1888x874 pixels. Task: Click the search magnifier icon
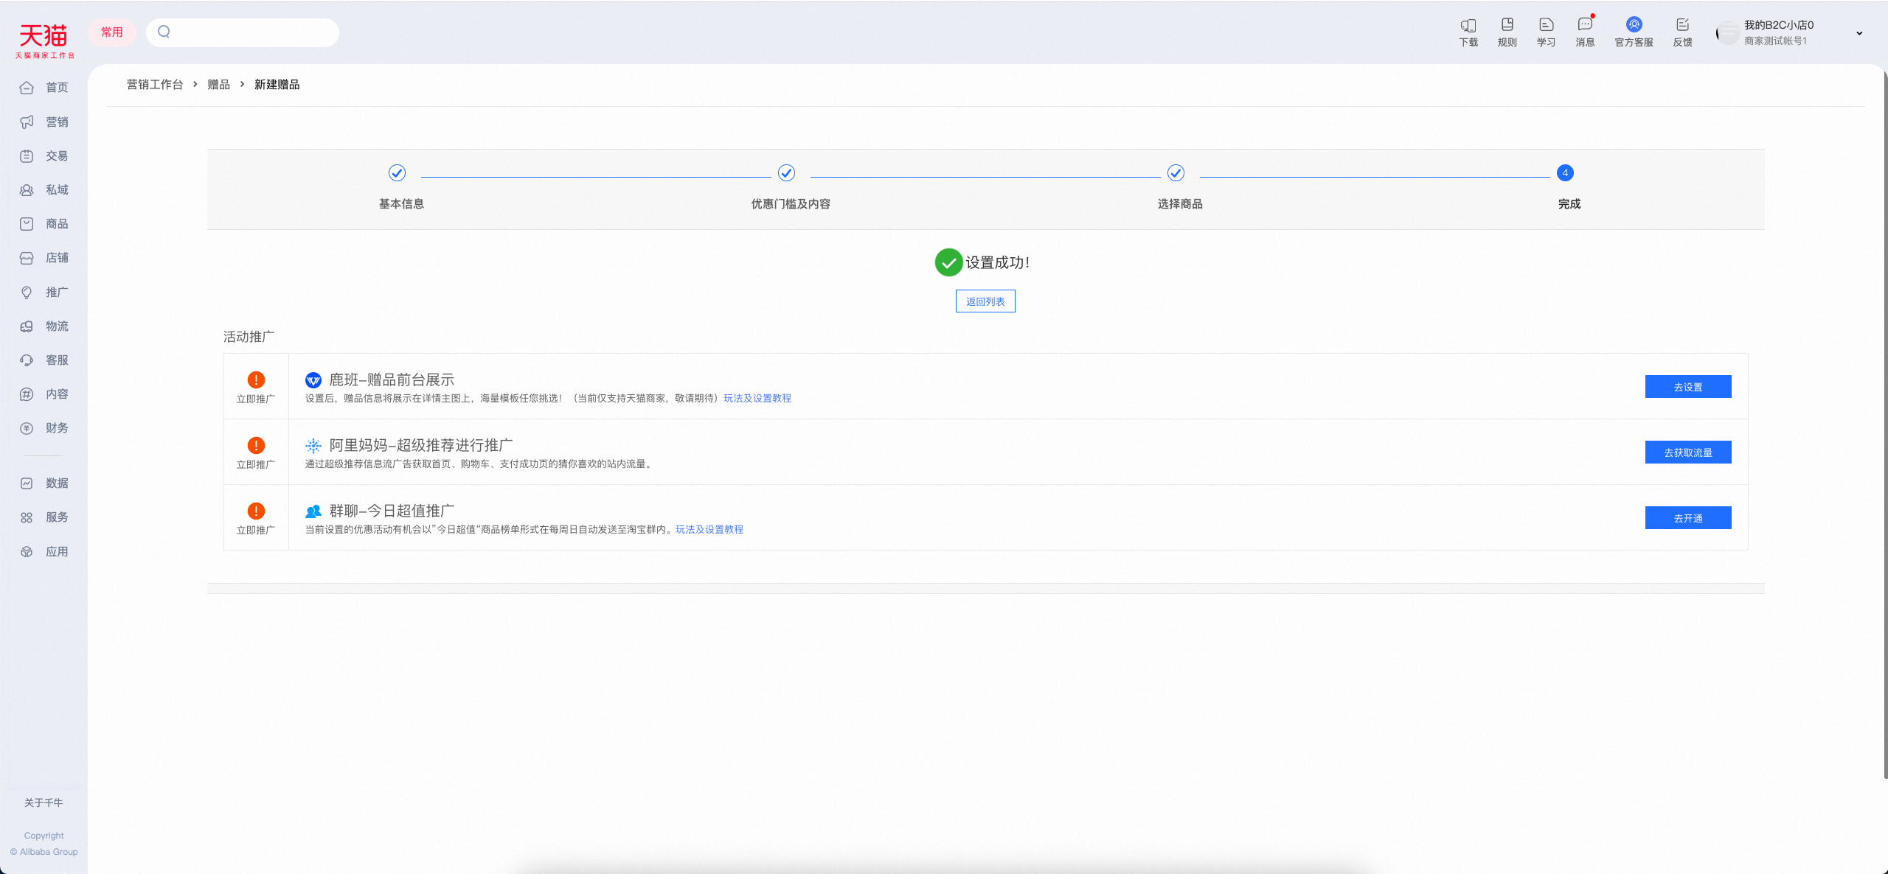[x=164, y=32]
